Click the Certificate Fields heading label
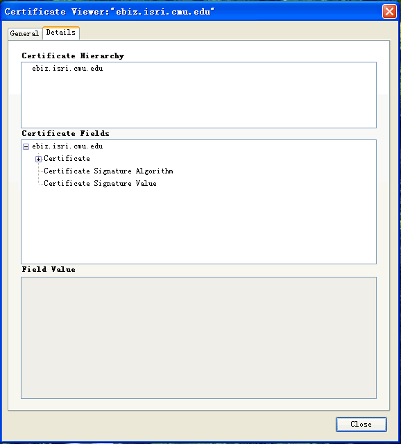The height and width of the screenshot is (444, 401). pos(65,133)
